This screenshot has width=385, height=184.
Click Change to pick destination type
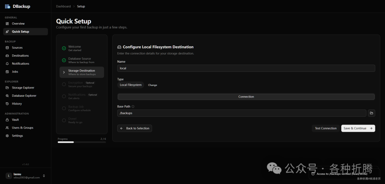[153, 85]
